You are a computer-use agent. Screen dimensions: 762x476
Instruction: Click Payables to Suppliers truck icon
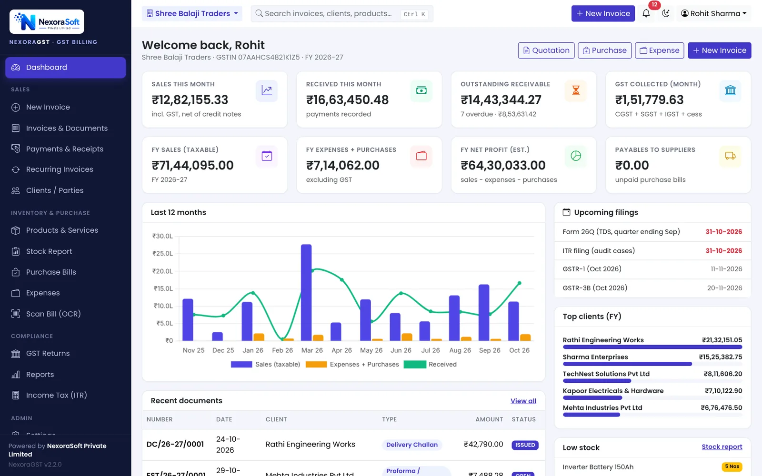click(731, 156)
